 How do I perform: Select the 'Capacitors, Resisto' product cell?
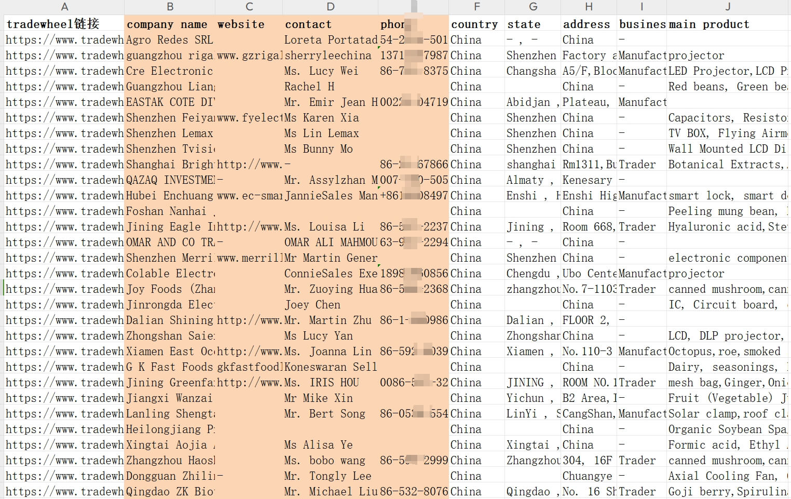pyautogui.click(x=728, y=117)
